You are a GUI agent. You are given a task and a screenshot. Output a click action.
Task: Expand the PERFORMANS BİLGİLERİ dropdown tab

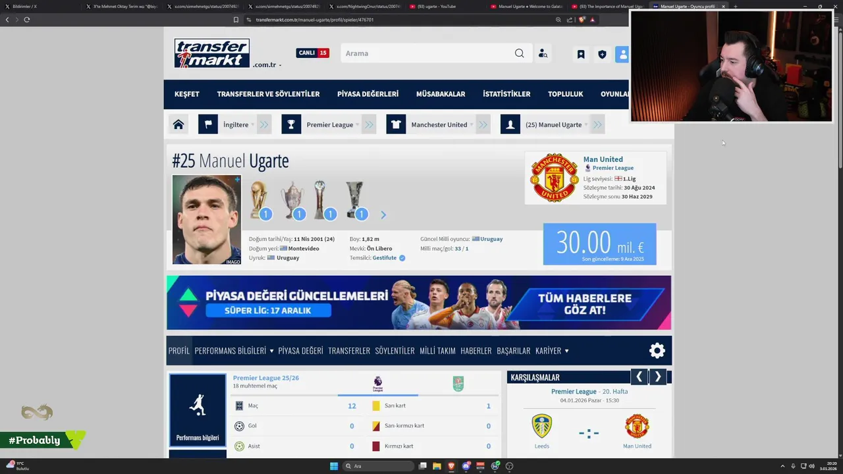coord(234,351)
